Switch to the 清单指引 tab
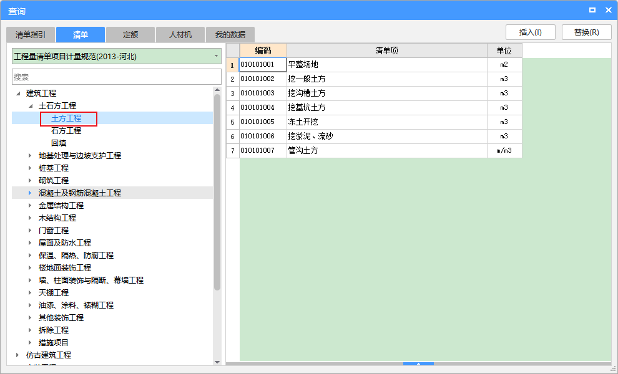 pyautogui.click(x=31, y=35)
